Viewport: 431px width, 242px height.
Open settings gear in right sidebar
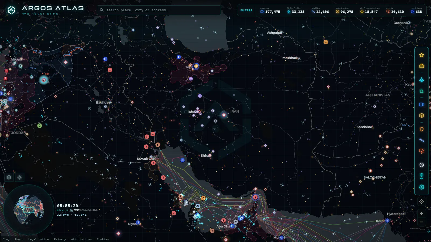422,187
